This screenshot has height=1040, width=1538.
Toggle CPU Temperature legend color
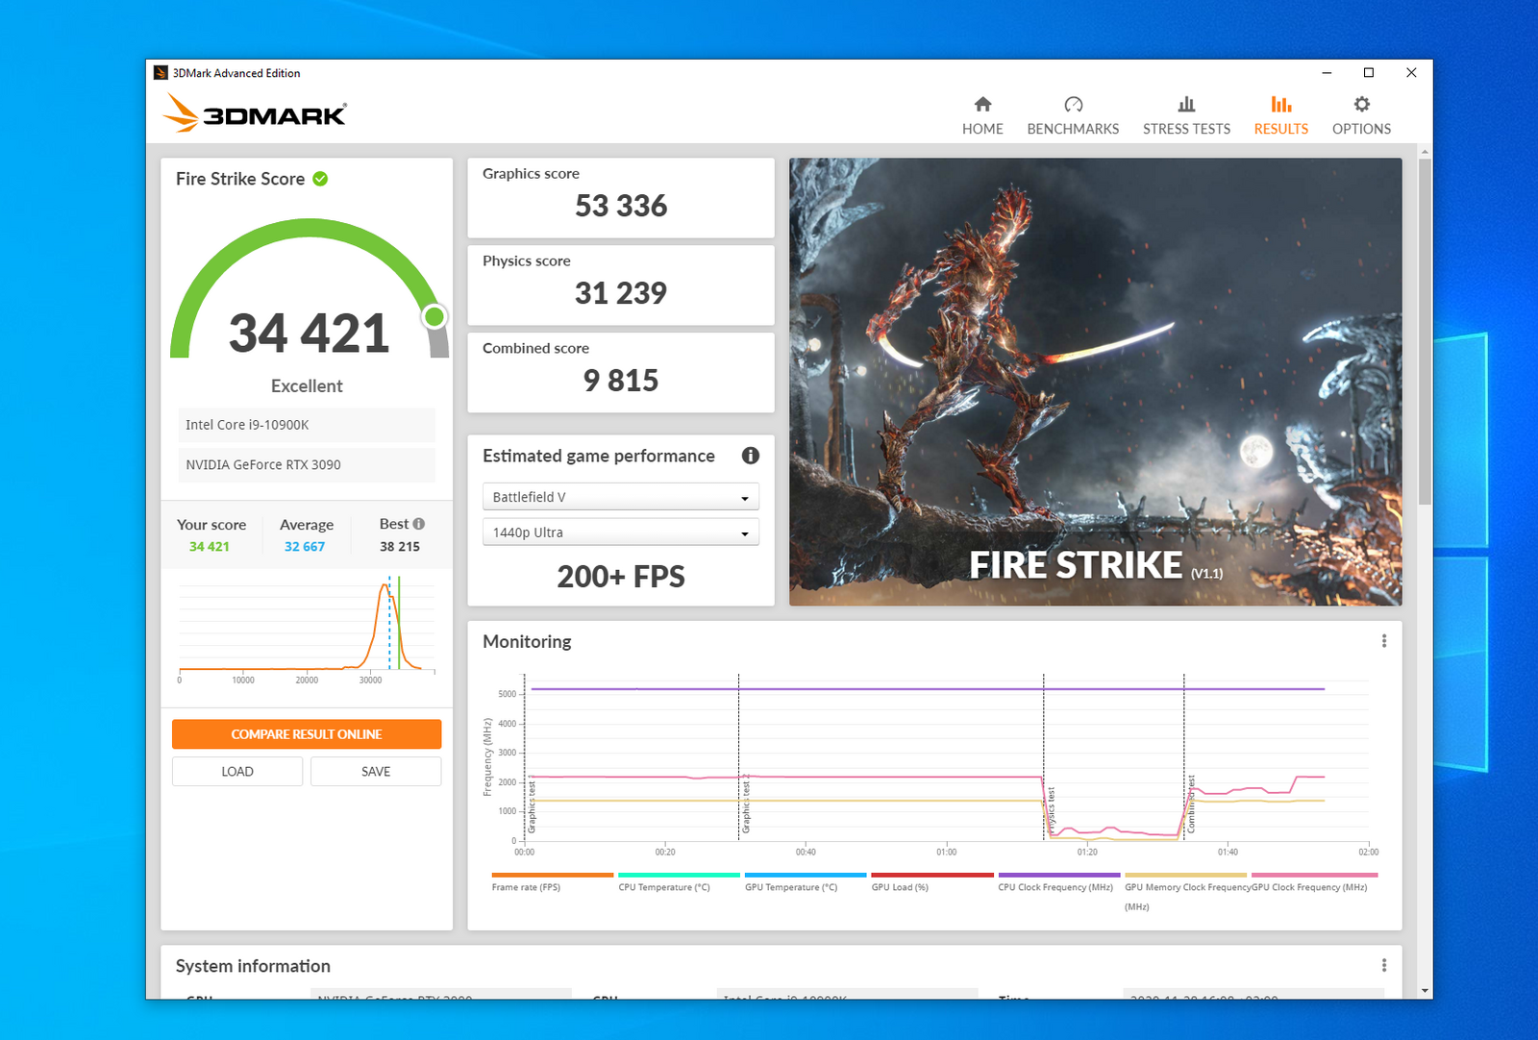[x=679, y=875]
